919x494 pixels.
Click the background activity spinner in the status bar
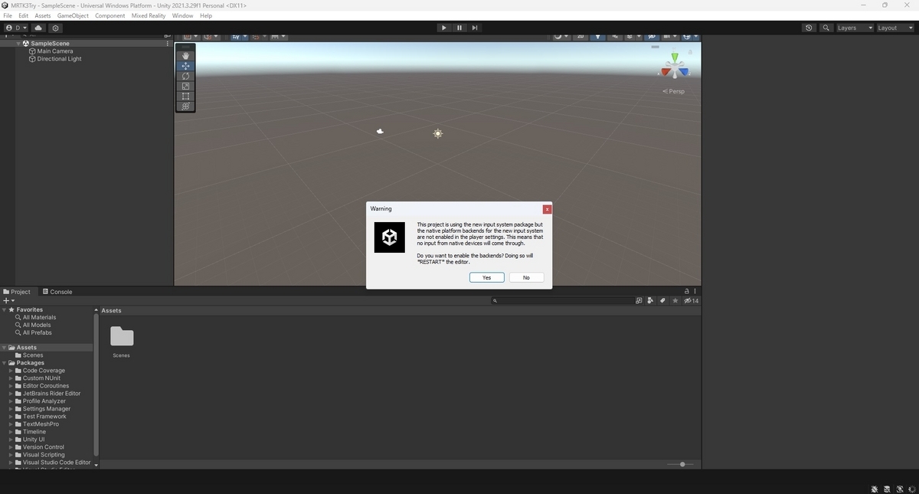911,489
